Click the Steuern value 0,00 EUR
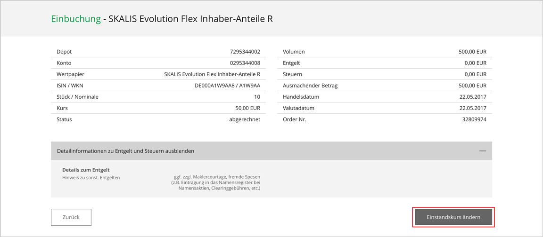543x237 pixels. 476,74
